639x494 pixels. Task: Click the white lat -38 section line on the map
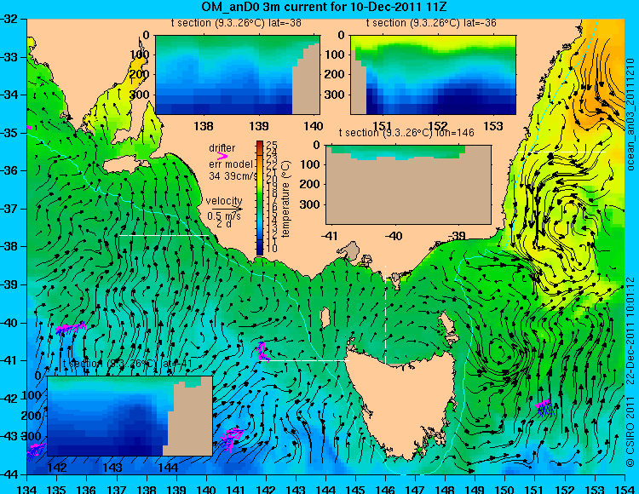pyautogui.click(x=164, y=235)
